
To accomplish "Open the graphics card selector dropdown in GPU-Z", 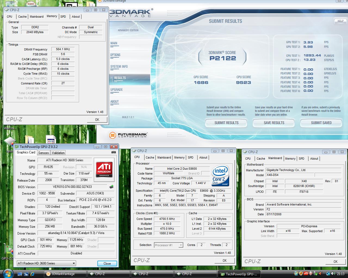I will click(x=46, y=263).
